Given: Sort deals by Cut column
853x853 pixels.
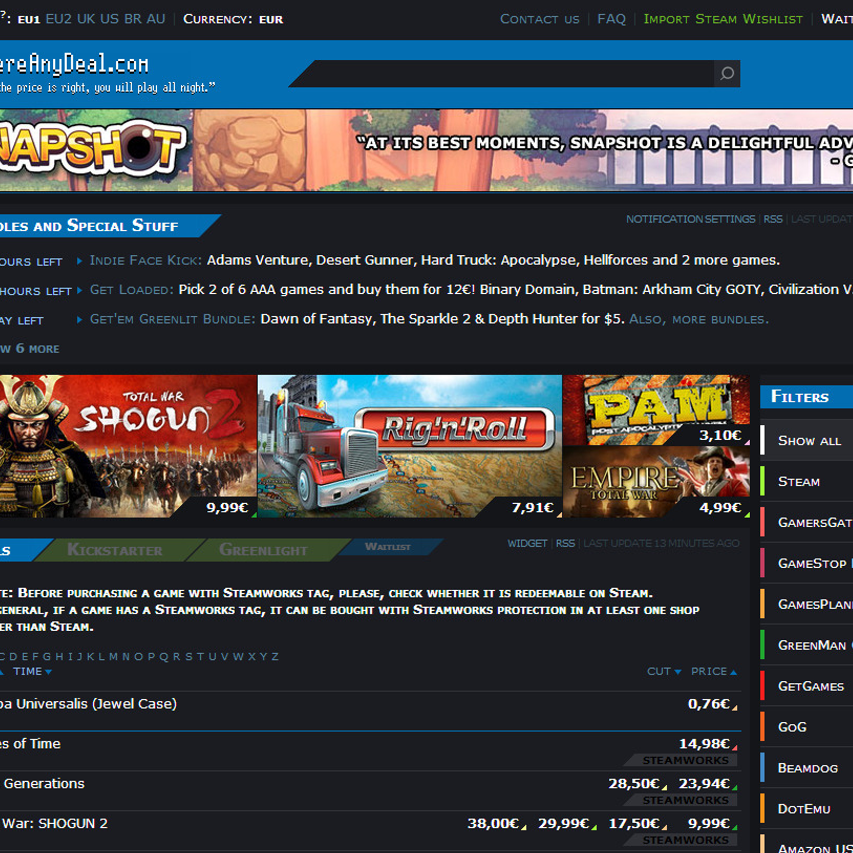Looking at the screenshot, I should [x=664, y=672].
